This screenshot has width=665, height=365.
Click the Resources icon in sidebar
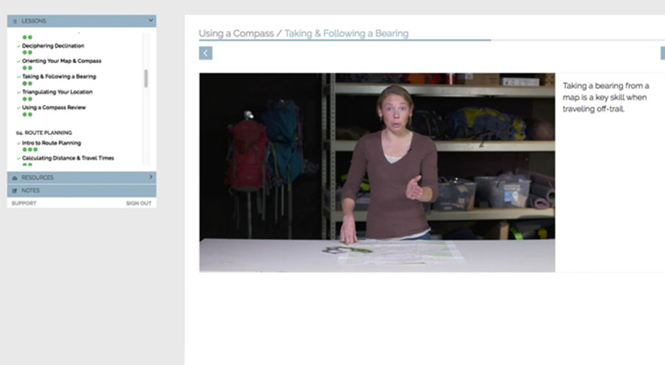click(x=15, y=178)
